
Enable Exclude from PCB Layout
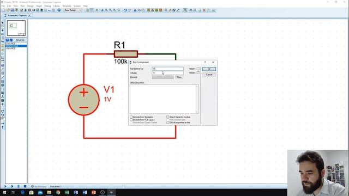tap(131, 120)
